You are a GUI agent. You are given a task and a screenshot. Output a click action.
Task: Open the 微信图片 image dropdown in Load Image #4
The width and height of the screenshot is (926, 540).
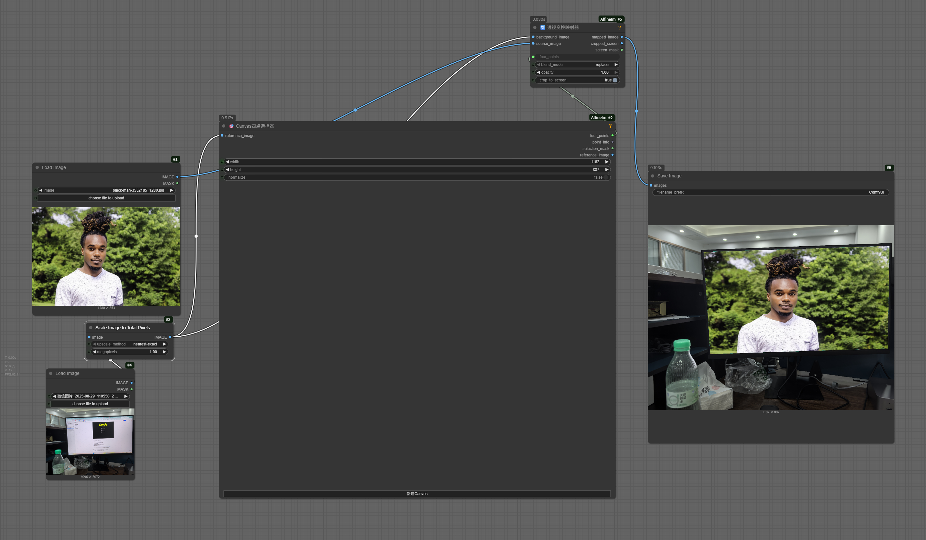pyautogui.click(x=90, y=397)
